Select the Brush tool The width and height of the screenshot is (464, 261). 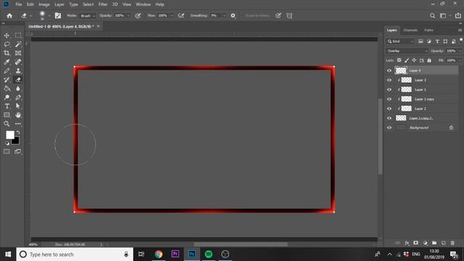(7, 71)
